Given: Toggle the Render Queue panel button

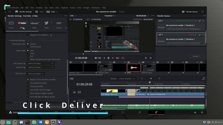Looking at the screenshot, I should (x=190, y=12).
